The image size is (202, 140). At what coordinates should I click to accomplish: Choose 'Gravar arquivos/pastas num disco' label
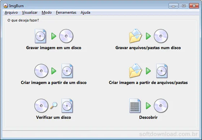point(148,48)
